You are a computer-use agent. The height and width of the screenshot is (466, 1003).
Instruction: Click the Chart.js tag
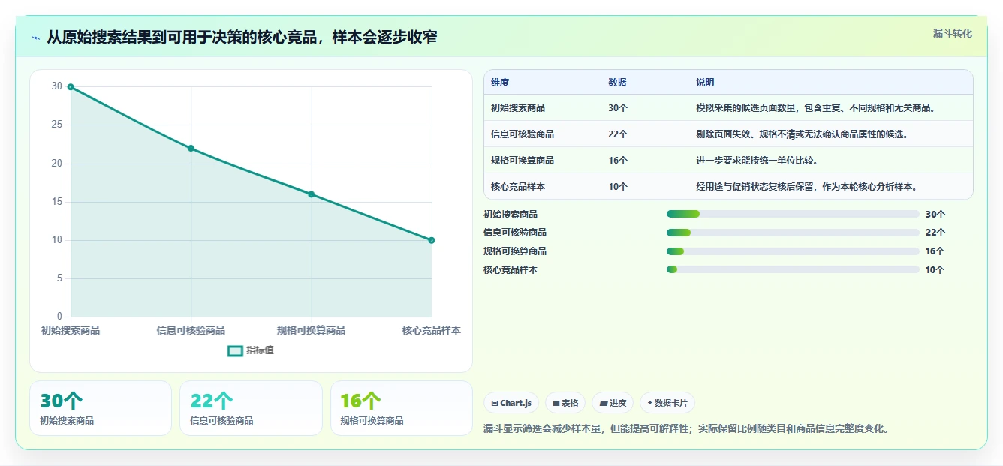(511, 403)
